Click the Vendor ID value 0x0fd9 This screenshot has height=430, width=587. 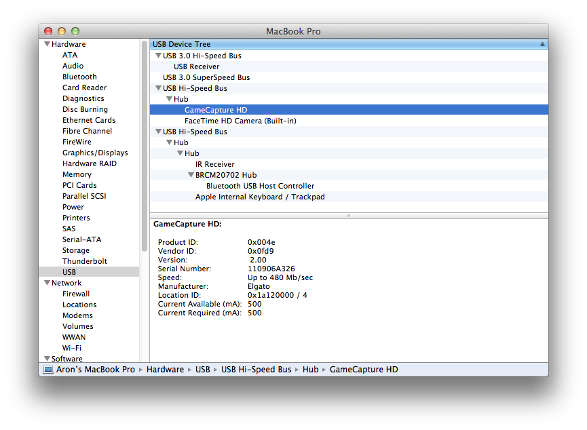click(x=261, y=251)
